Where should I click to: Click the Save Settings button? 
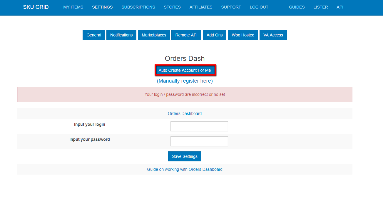point(185,156)
